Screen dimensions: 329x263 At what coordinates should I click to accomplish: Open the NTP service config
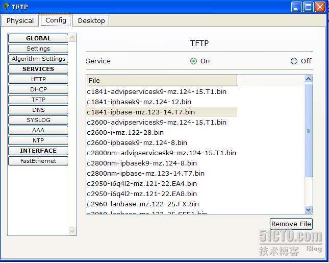[38, 140]
